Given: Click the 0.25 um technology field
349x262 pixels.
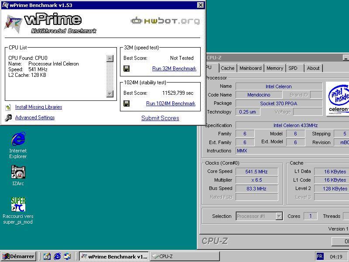Looking at the screenshot, I should pos(247,112).
